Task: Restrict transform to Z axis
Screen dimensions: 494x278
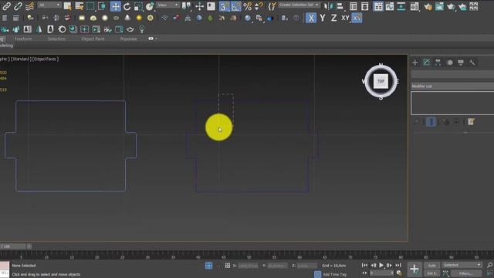Action: coord(333,18)
